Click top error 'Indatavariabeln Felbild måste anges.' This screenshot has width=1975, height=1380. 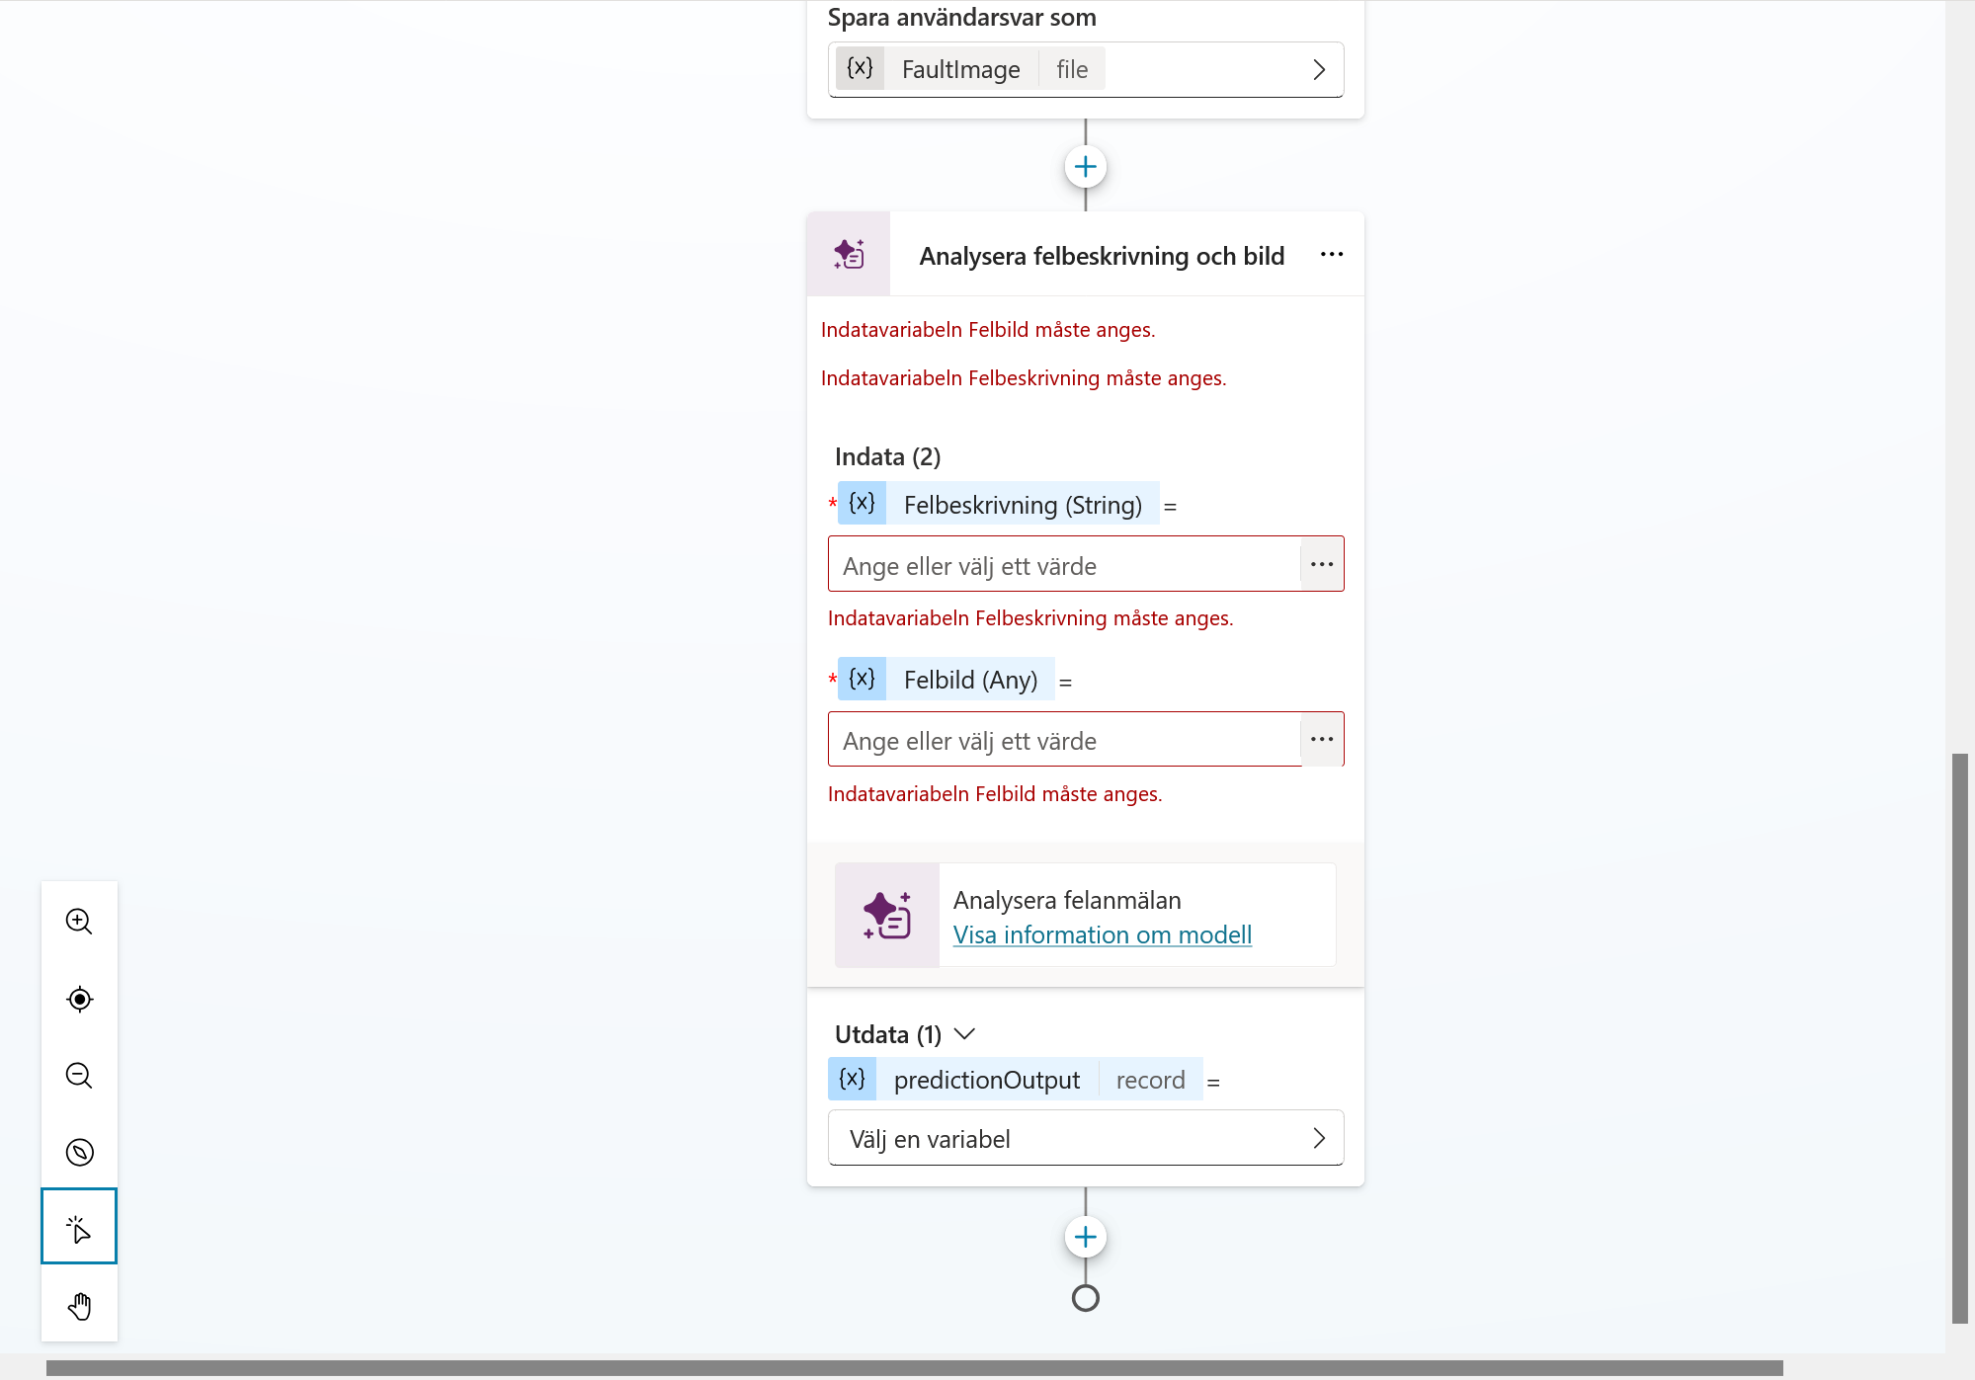[x=988, y=330]
